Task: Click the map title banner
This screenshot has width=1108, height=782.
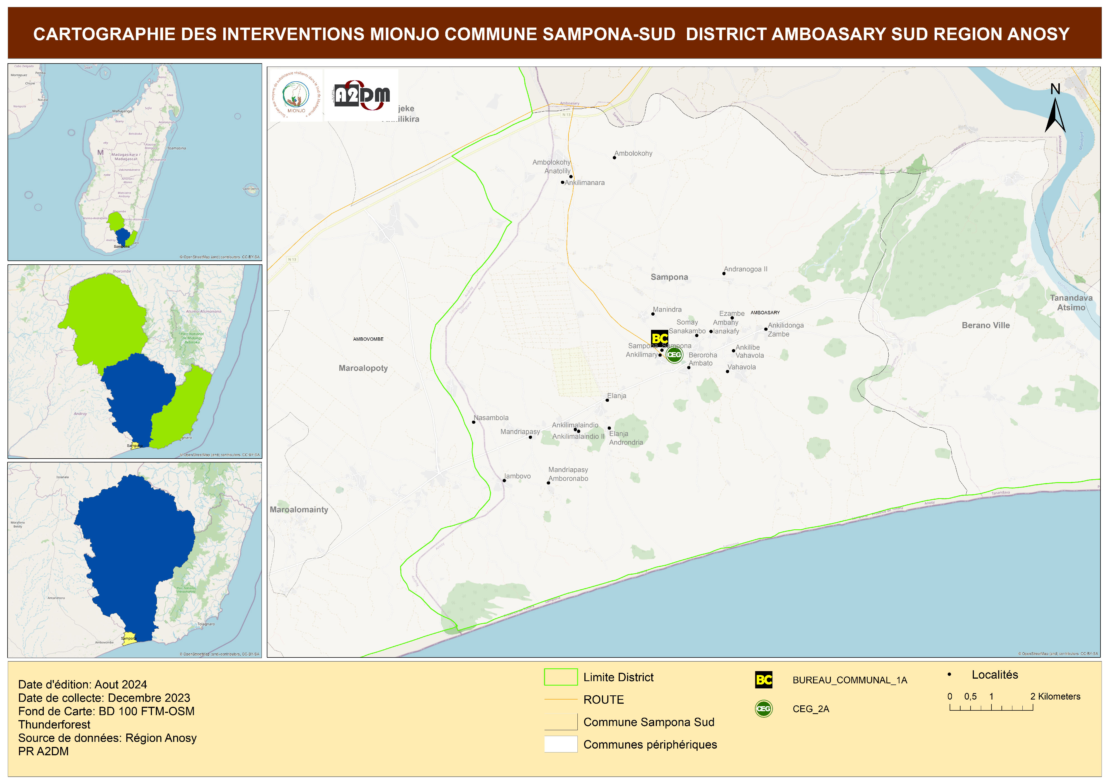Action: pyautogui.click(x=554, y=33)
